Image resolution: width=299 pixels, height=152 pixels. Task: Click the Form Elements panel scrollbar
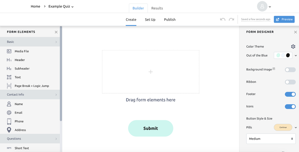[61, 74]
